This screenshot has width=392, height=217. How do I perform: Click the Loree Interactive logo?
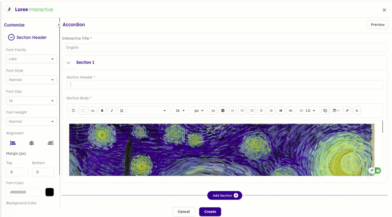coord(29,9)
